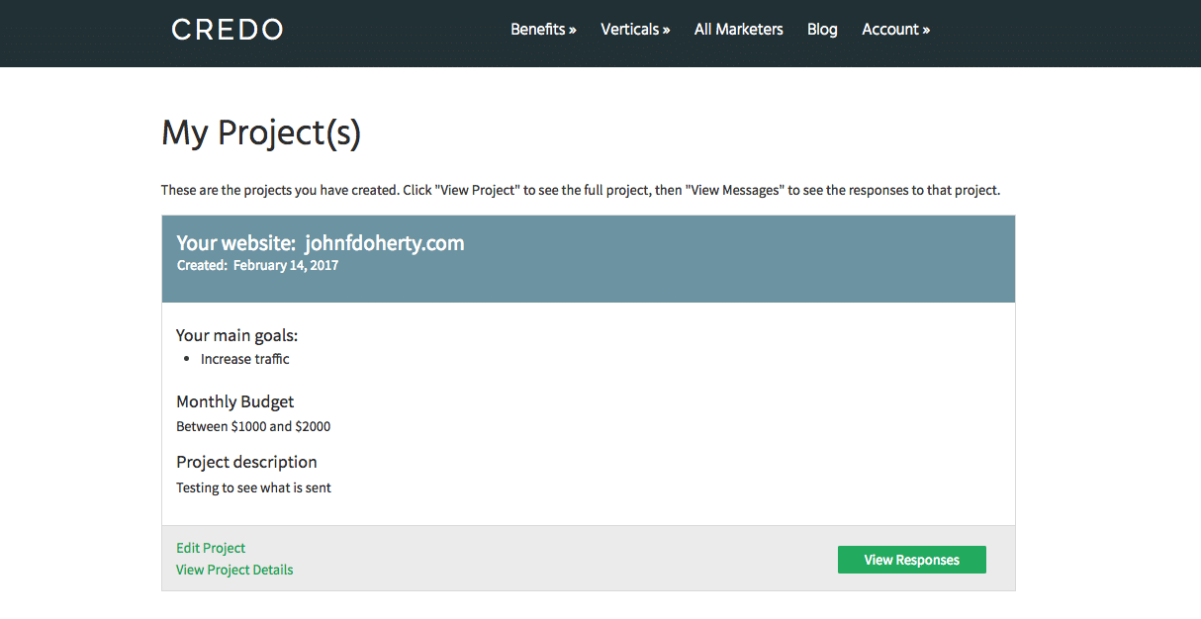
Task: Go to the Blog menu item
Action: click(822, 29)
